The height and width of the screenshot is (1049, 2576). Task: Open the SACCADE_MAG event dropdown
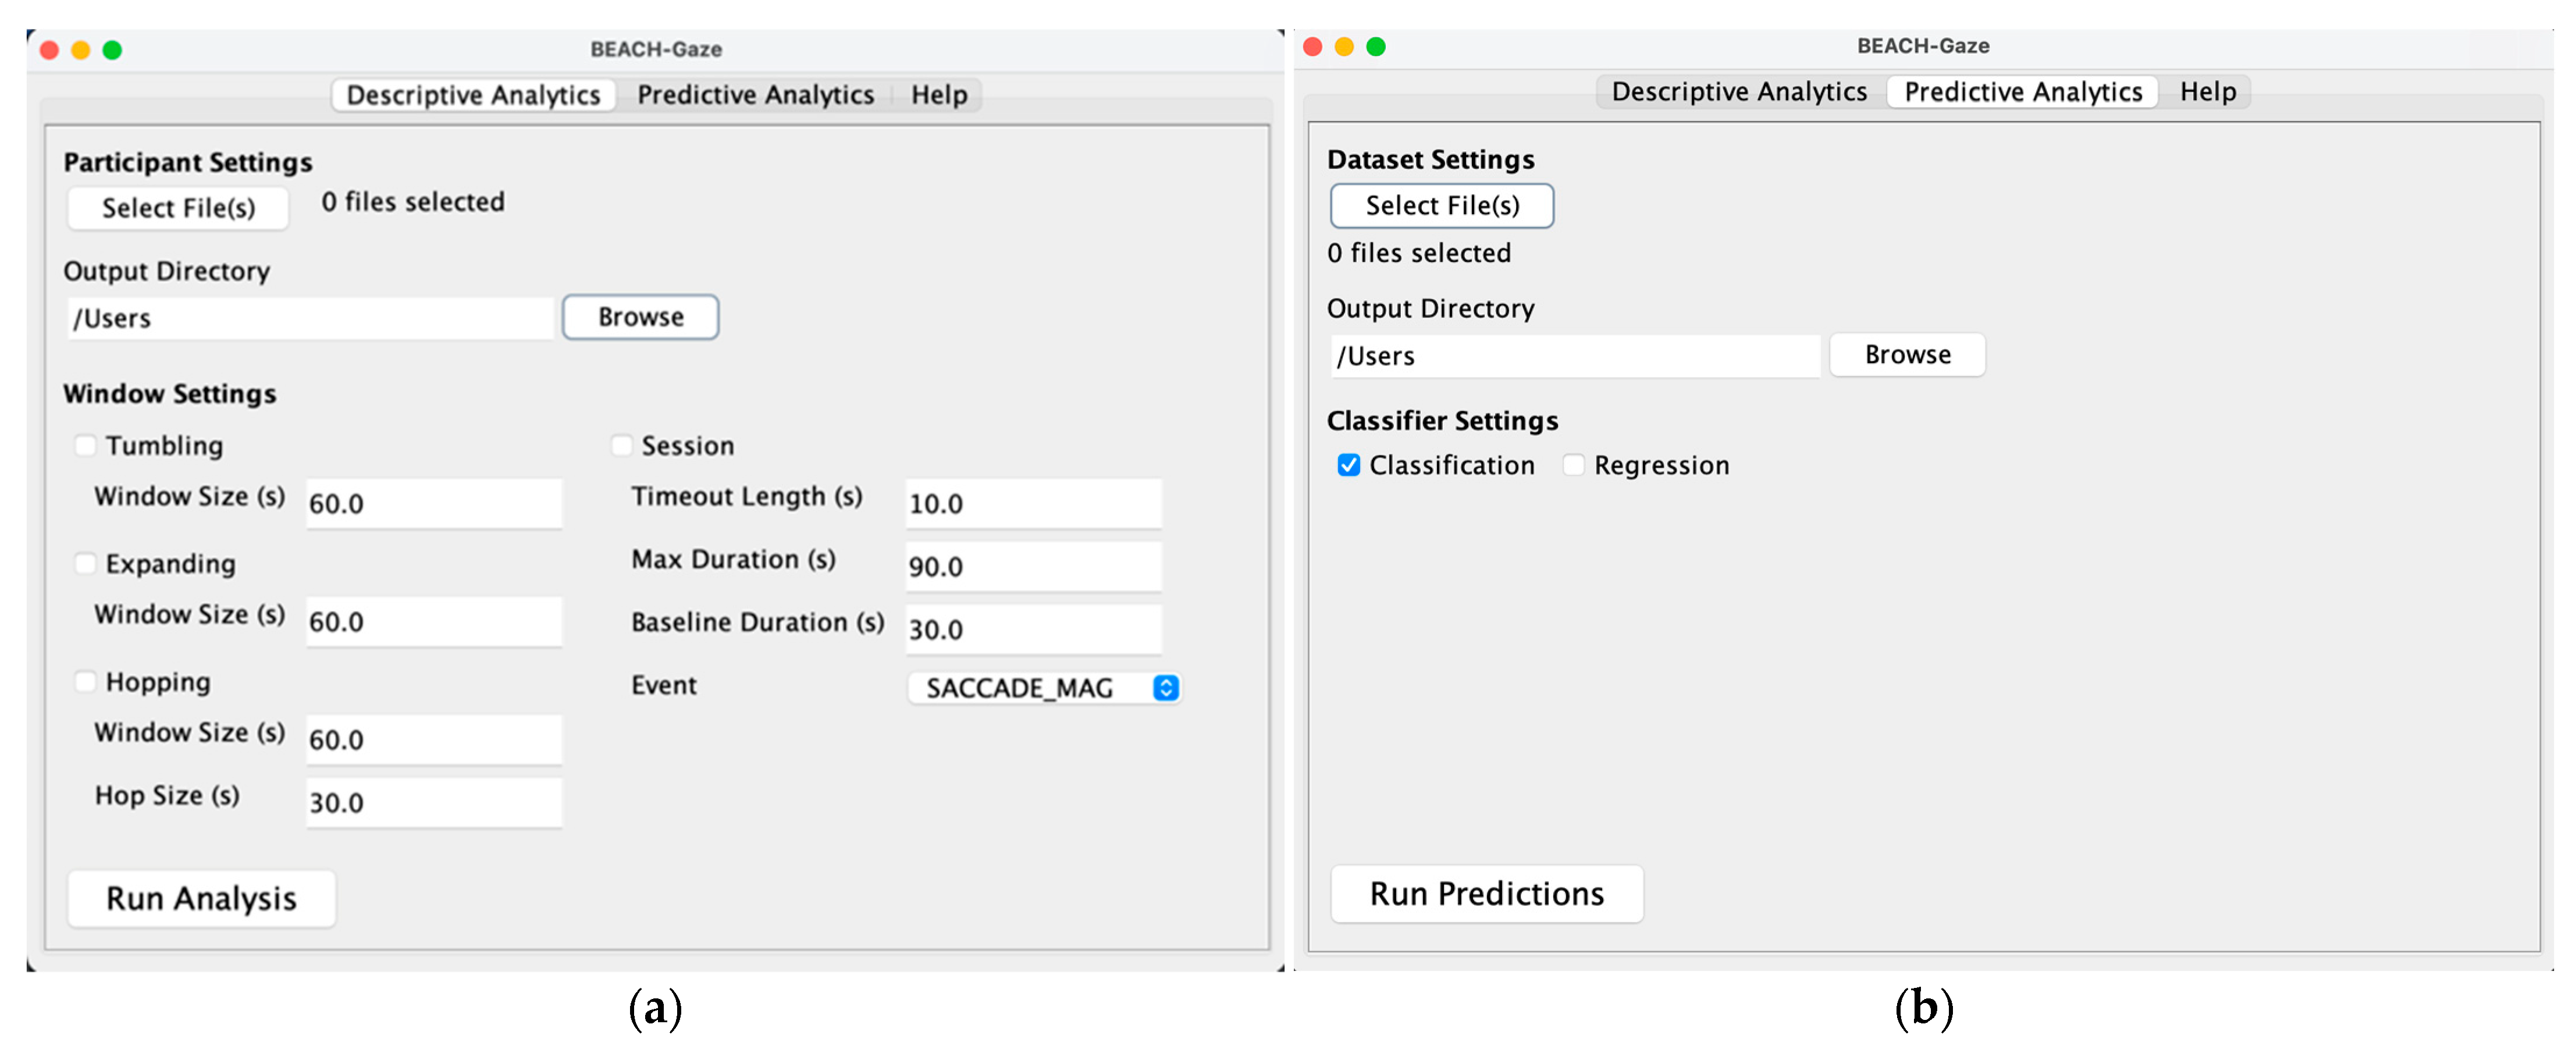[1044, 688]
